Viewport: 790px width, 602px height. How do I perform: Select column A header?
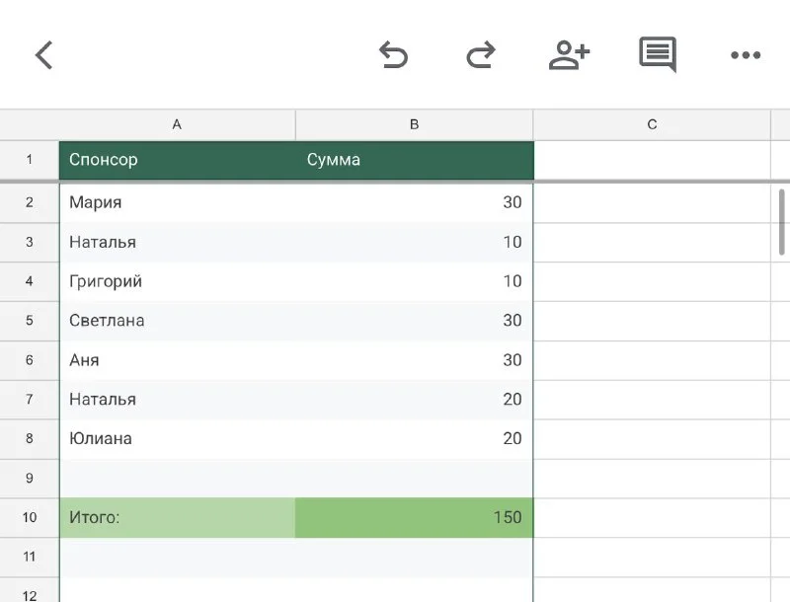[177, 124]
